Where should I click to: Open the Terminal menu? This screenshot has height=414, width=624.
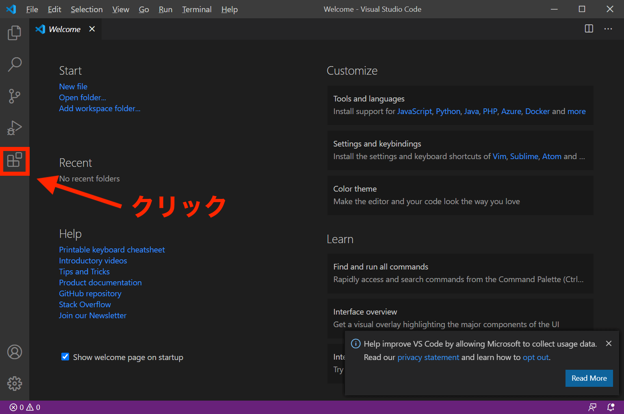197,9
